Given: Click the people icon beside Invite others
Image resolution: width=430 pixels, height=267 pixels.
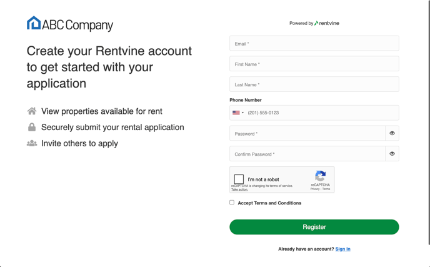Looking at the screenshot, I should tap(32, 143).
